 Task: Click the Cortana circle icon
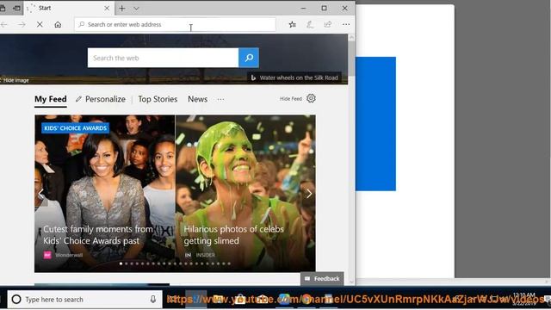click(16, 299)
